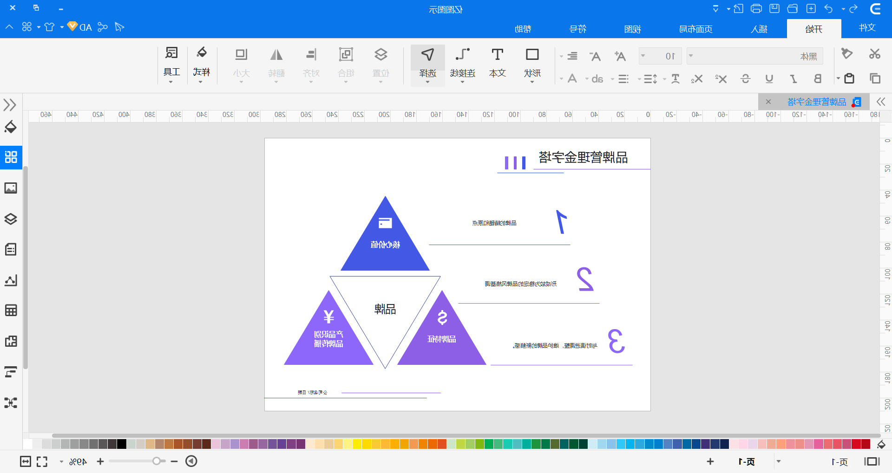The height and width of the screenshot is (473, 892).
Task: Click the Save disk icon in title bar
Action: tap(774, 8)
